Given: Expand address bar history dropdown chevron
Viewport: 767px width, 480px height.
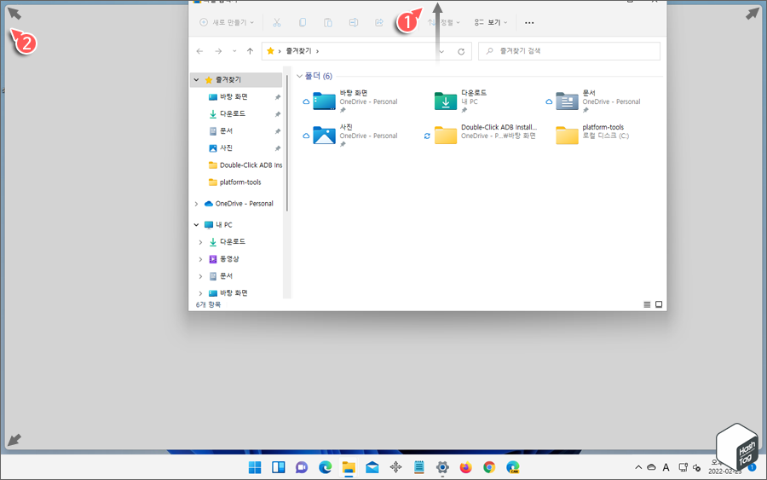Looking at the screenshot, I should pyautogui.click(x=441, y=51).
